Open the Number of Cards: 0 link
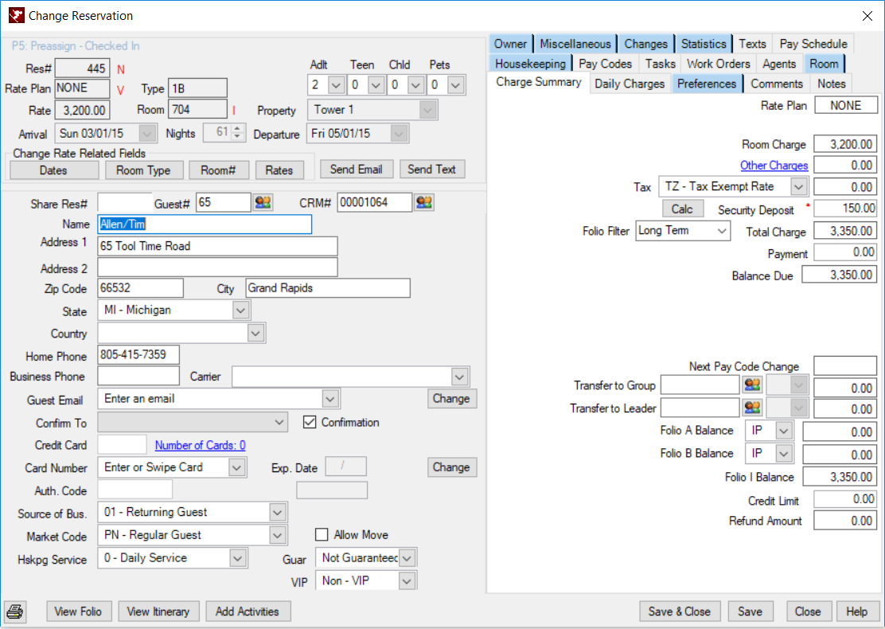Viewport: 885px width, 629px height. coord(201,445)
